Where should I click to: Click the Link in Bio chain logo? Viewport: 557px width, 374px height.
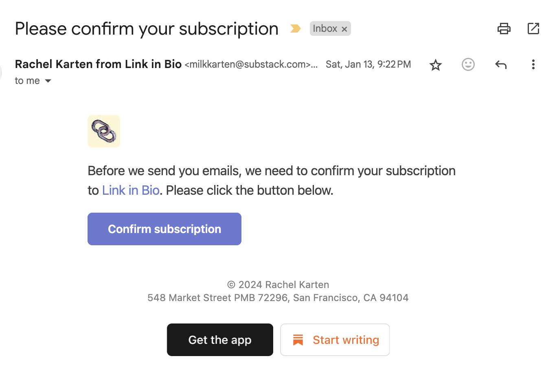pos(104,131)
